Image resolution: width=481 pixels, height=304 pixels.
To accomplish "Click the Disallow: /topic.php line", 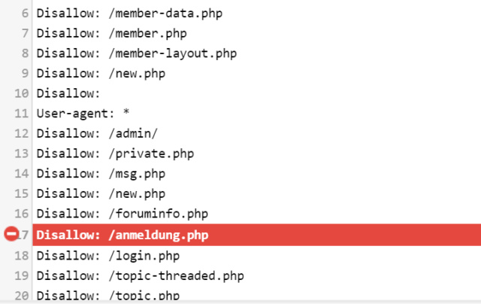I will (x=108, y=296).
